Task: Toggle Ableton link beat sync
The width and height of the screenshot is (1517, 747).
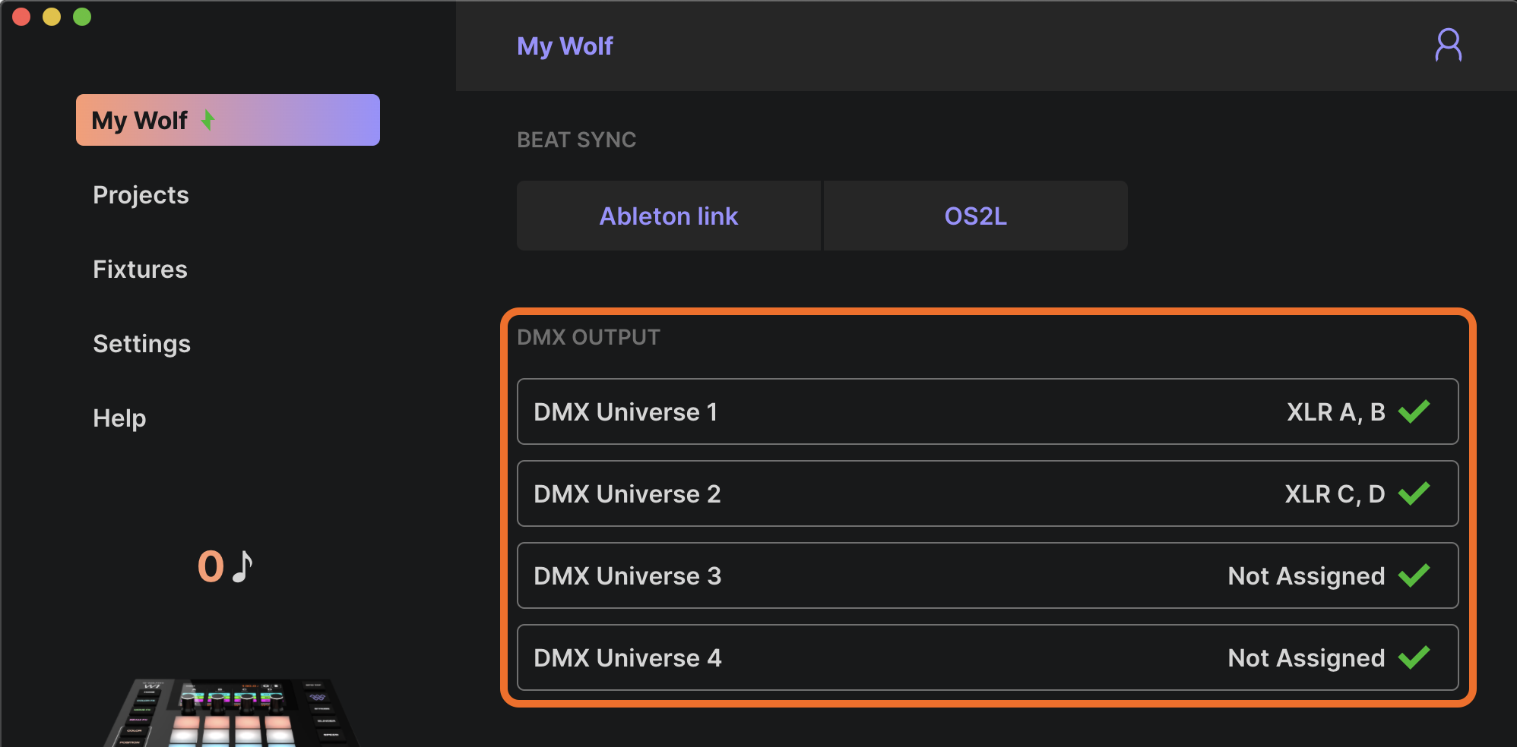Action: pyautogui.click(x=669, y=216)
